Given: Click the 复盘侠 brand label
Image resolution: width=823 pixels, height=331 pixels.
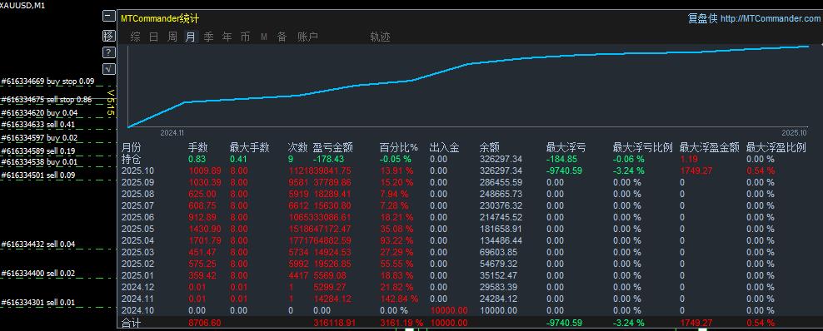Looking at the screenshot, I should [x=702, y=18].
